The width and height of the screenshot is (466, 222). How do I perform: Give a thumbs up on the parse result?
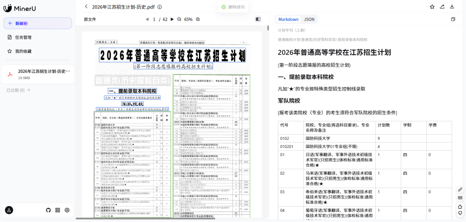tap(460, 206)
